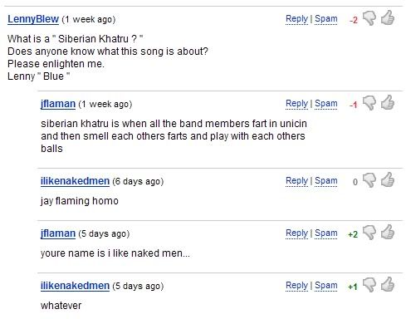Mark LennyBlew's comment as Spam
Viewport: 406px width, 319px height.
[326, 19]
